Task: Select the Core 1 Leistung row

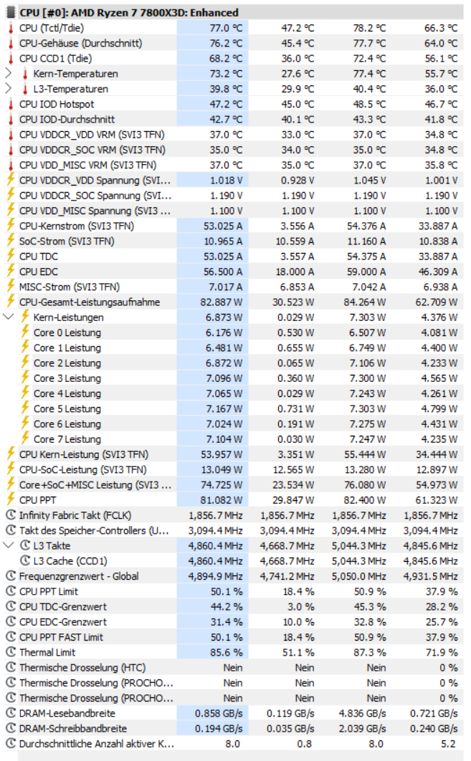Action: 234,348
